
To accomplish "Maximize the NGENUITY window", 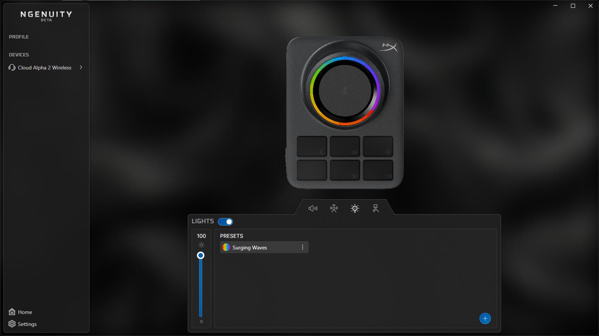I will [573, 6].
